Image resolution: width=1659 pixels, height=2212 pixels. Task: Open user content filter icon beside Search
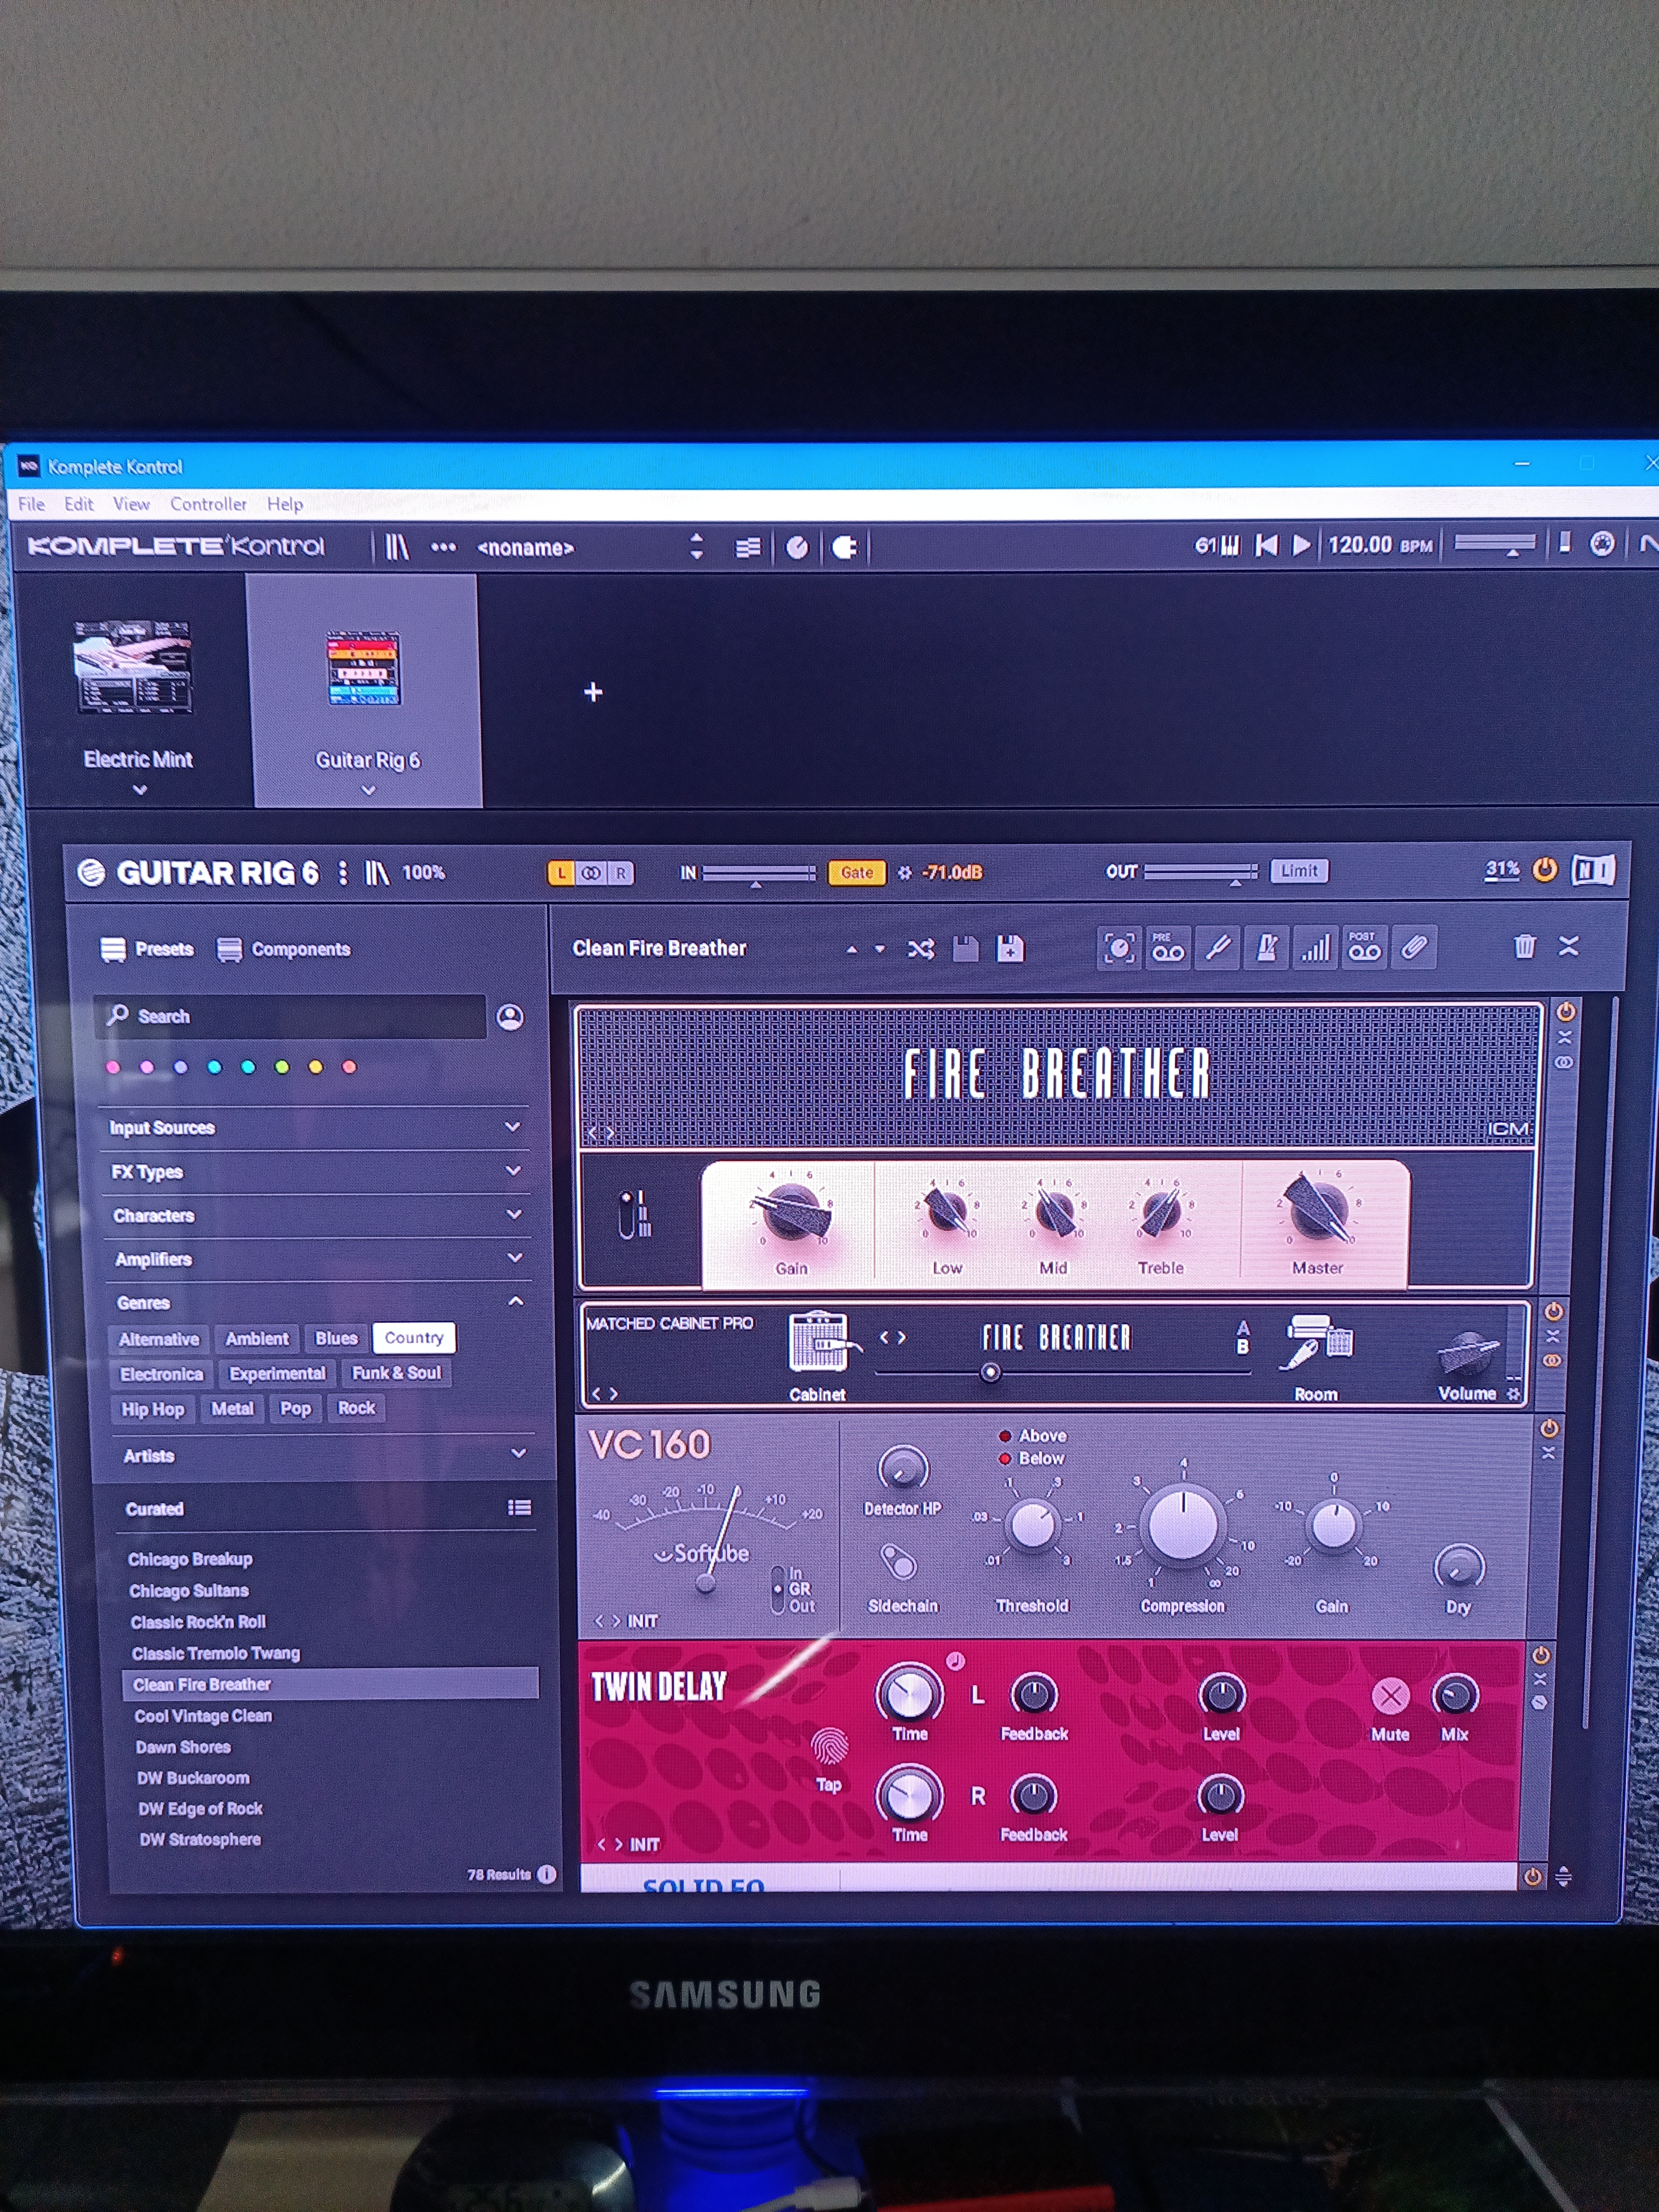click(510, 1017)
